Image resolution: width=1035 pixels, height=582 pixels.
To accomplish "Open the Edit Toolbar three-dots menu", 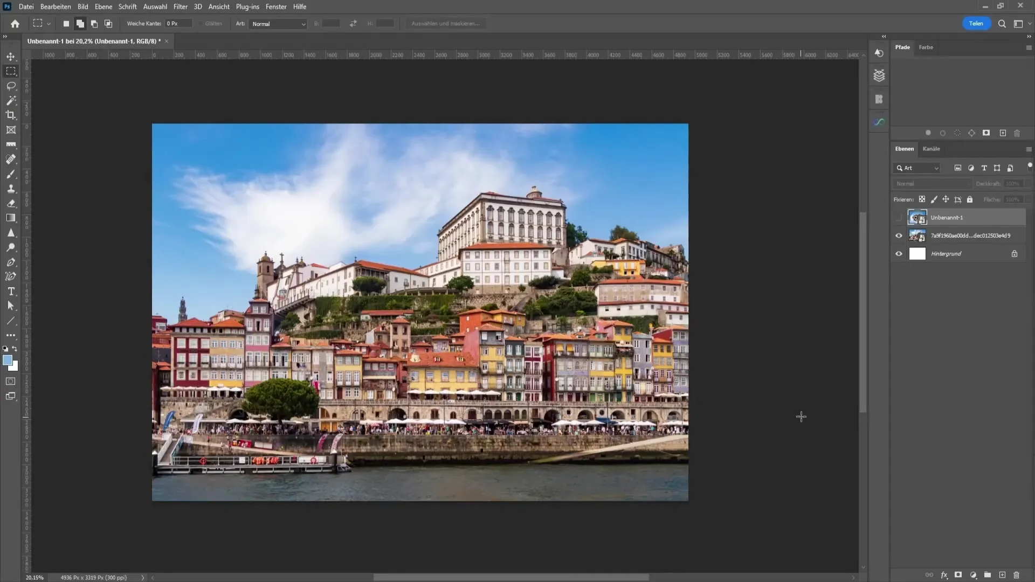I will 11,335.
